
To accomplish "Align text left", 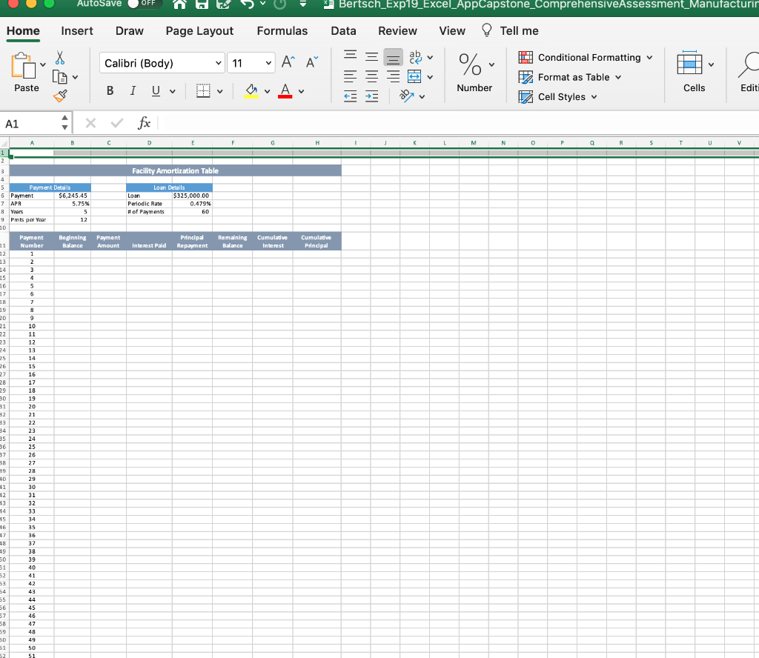I will pos(351,76).
